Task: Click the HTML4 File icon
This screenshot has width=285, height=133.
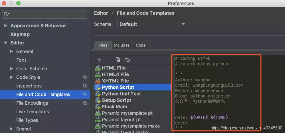Action: [98, 75]
